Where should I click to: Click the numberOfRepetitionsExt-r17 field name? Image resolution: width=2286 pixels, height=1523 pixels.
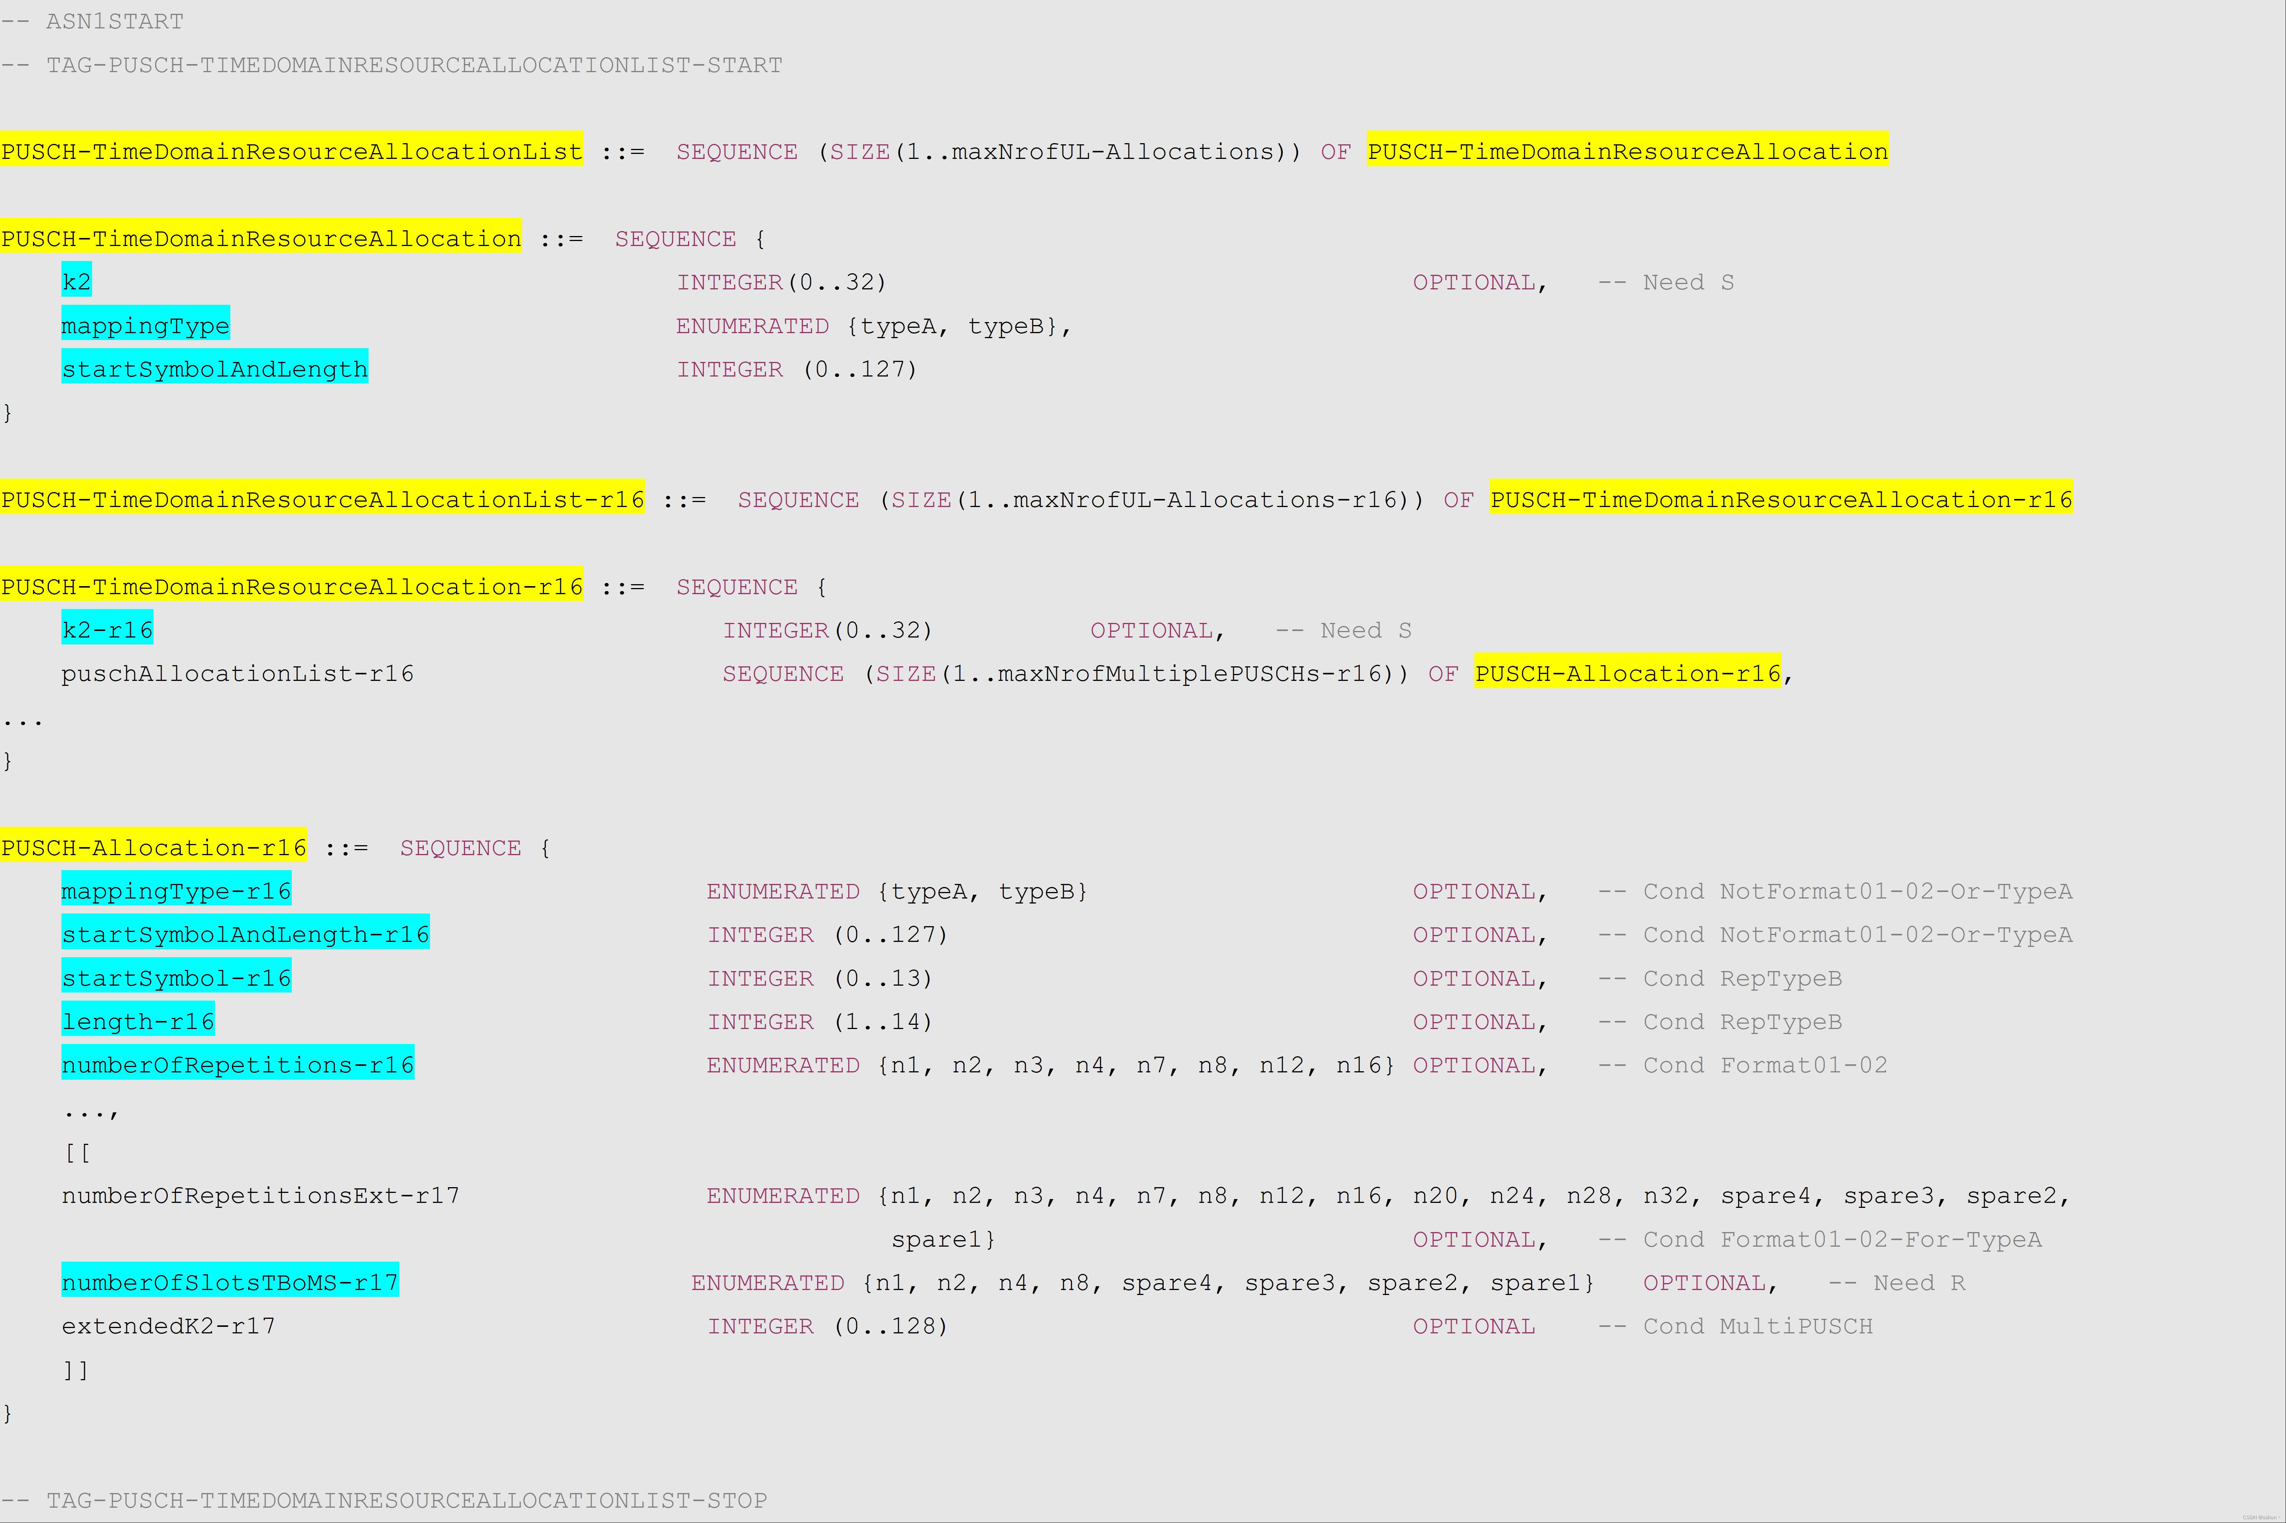[260, 1195]
